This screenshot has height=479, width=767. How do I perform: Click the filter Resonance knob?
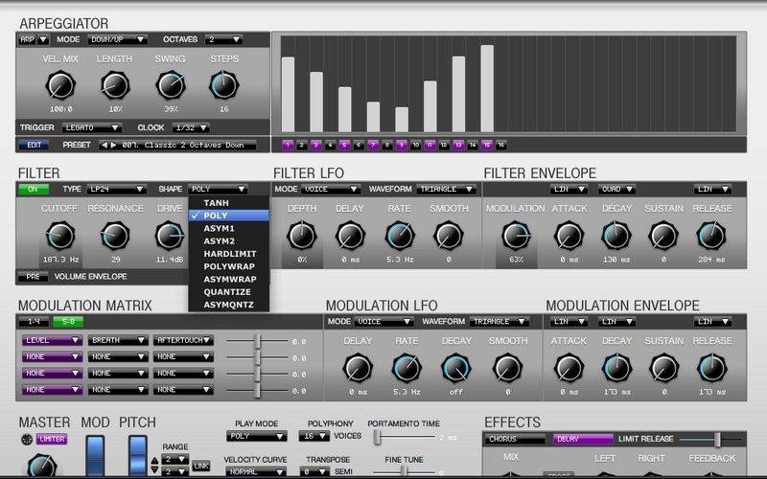point(115,236)
